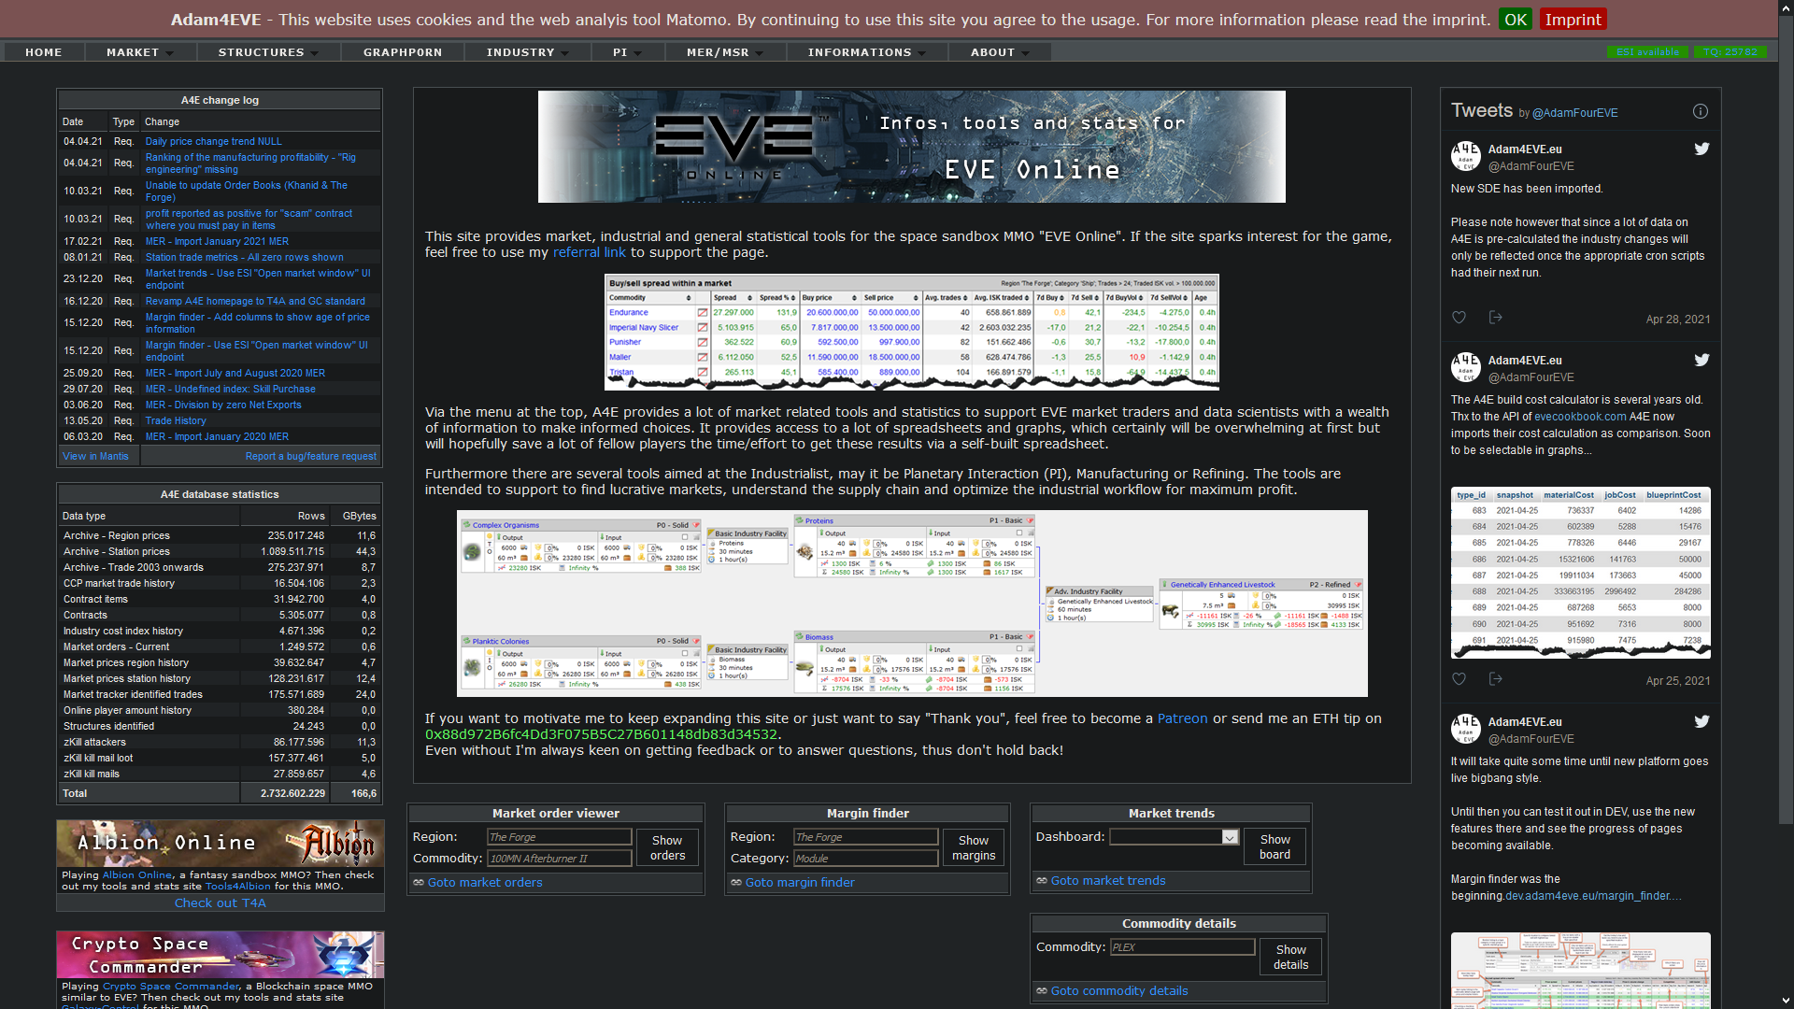Click the Check out T4A link

tap(221, 902)
